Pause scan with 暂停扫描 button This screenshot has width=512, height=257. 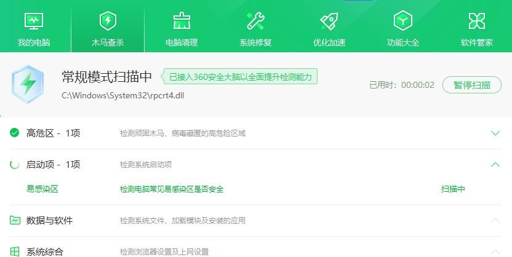pyautogui.click(x=472, y=85)
